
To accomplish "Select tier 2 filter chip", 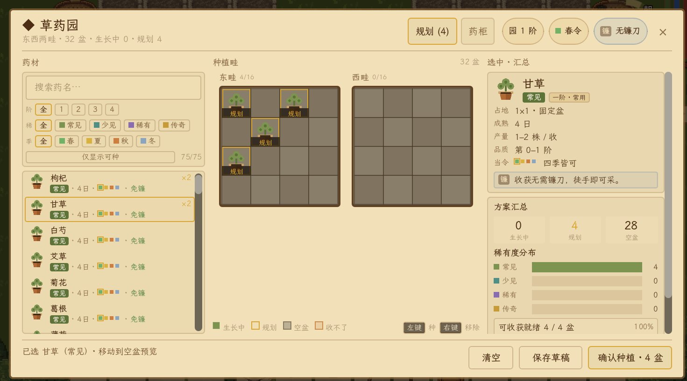I will tap(78, 109).
